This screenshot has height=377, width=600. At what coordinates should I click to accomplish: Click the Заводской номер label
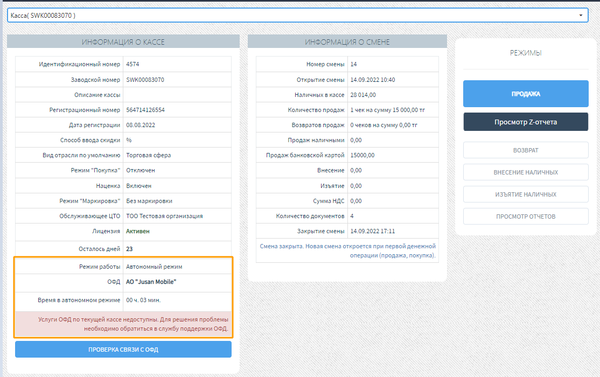(x=95, y=80)
